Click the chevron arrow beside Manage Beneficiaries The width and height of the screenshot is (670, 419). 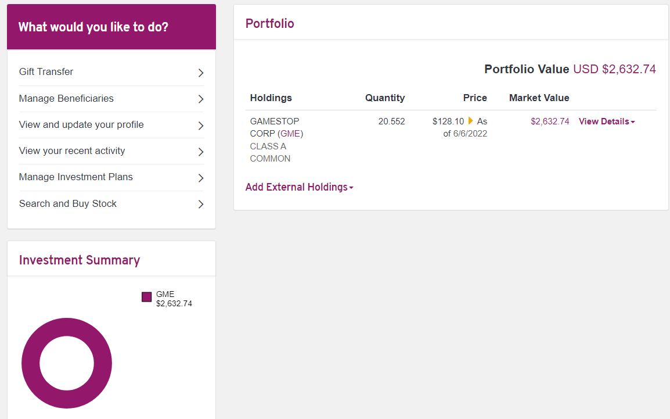[201, 99]
